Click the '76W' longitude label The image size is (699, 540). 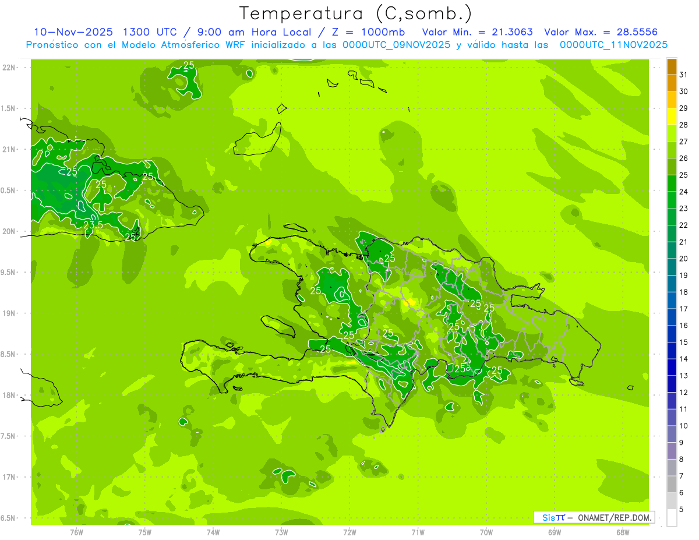coord(76,532)
